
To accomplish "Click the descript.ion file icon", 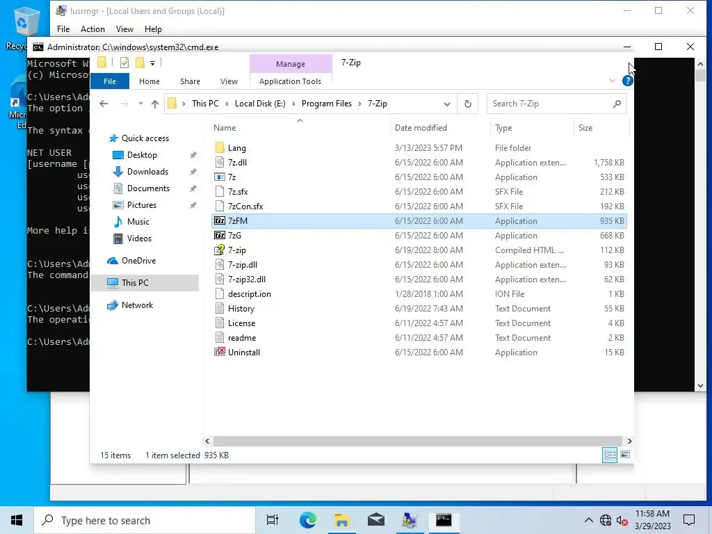I will tap(220, 294).
